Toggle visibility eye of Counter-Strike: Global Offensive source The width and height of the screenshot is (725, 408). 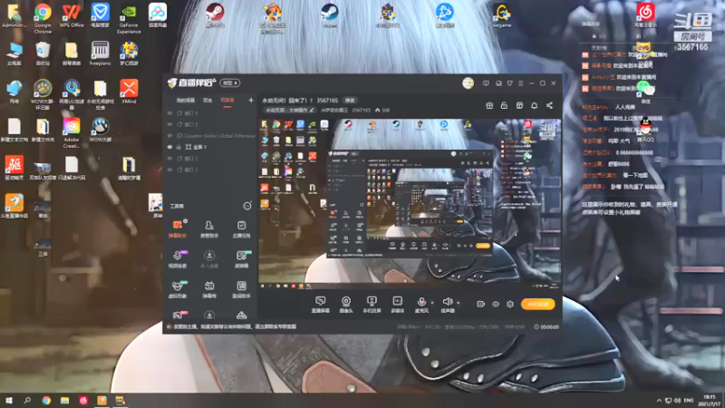pyautogui.click(x=169, y=135)
